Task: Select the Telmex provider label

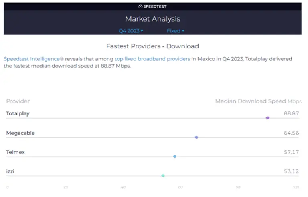Action: [x=16, y=152]
